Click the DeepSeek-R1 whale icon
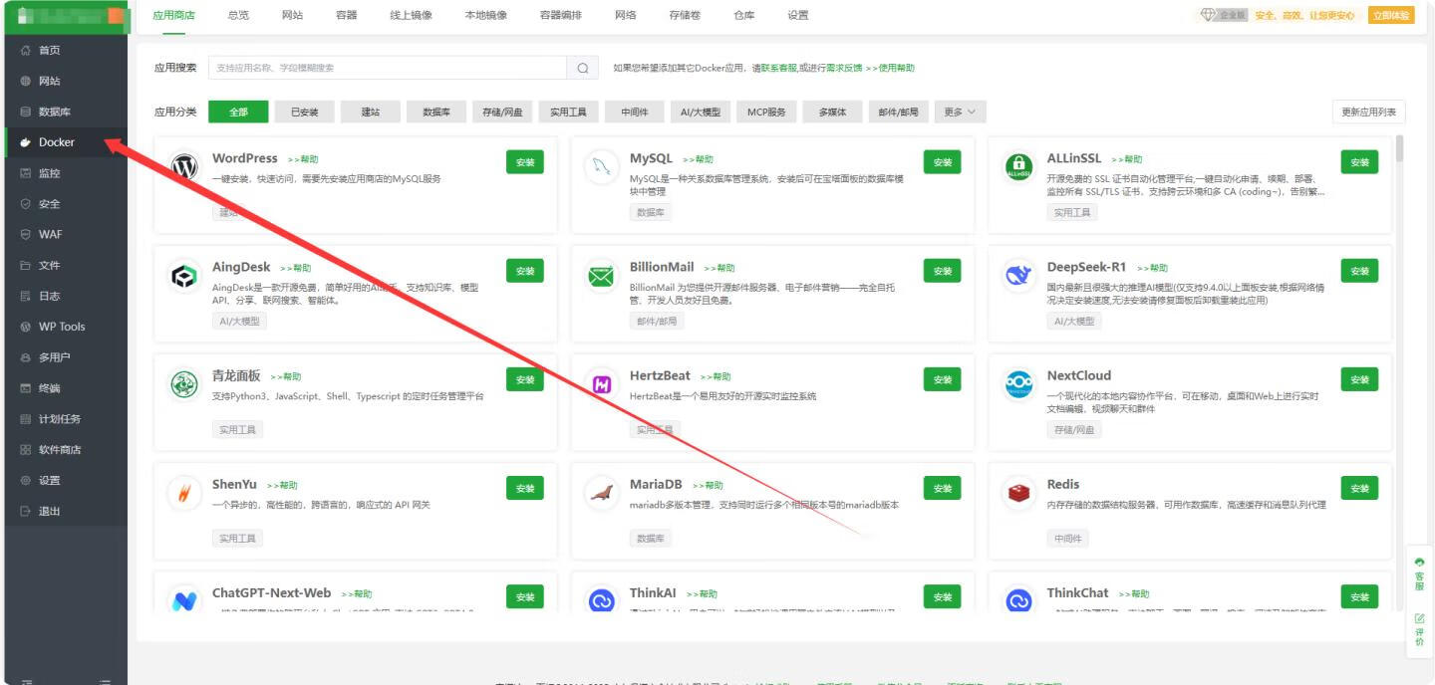 [1018, 276]
